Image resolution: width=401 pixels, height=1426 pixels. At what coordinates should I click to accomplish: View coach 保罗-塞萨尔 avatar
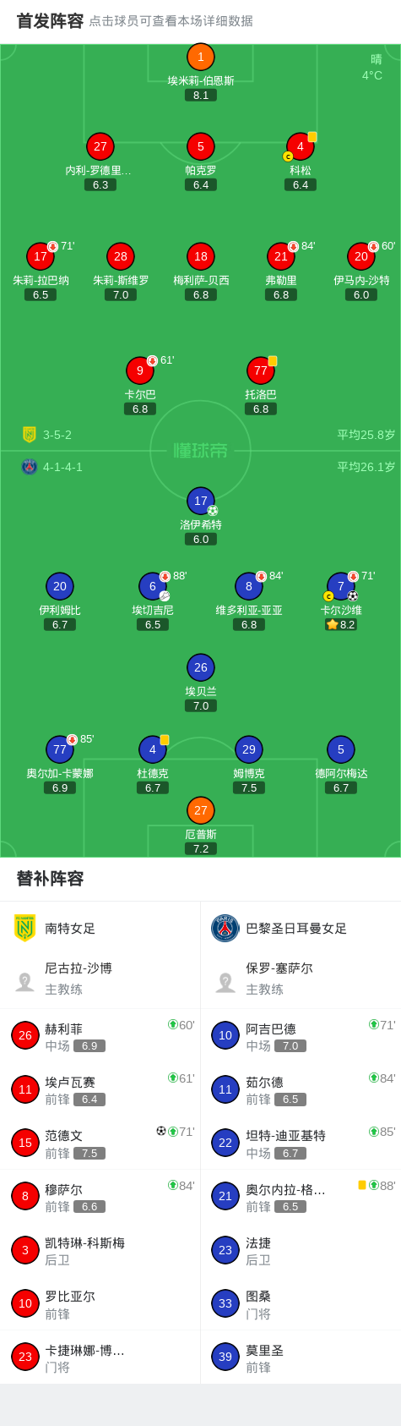(225, 981)
